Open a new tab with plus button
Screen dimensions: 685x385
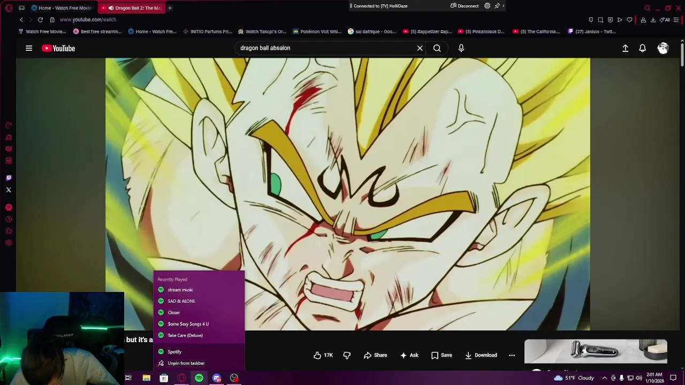point(170,8)
